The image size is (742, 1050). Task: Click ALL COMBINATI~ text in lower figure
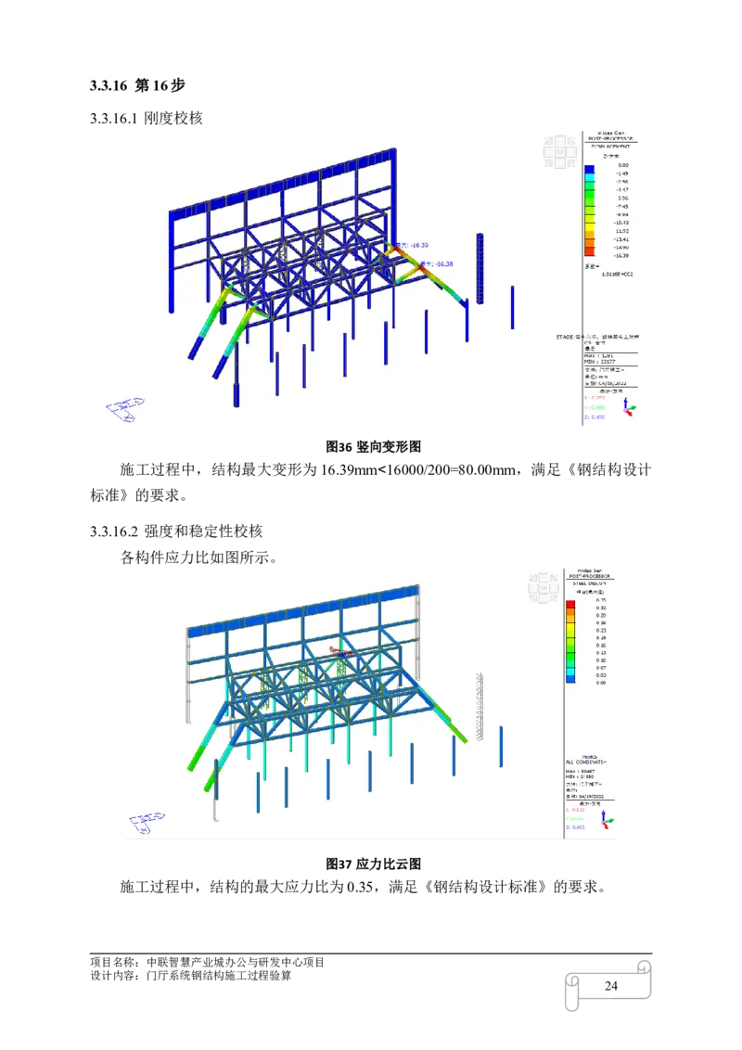[x=586, y=762]
